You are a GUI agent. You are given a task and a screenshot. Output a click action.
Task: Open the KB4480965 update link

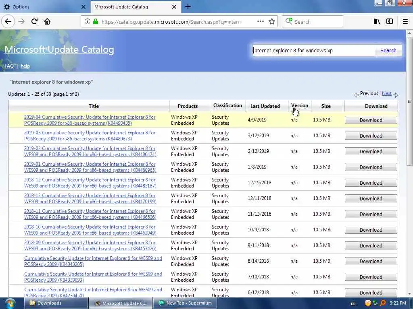pyautogui.click(x=90, y=167)
